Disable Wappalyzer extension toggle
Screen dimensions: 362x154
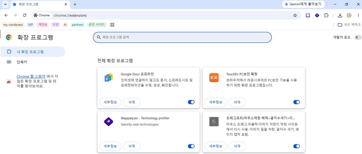point(191,146)
